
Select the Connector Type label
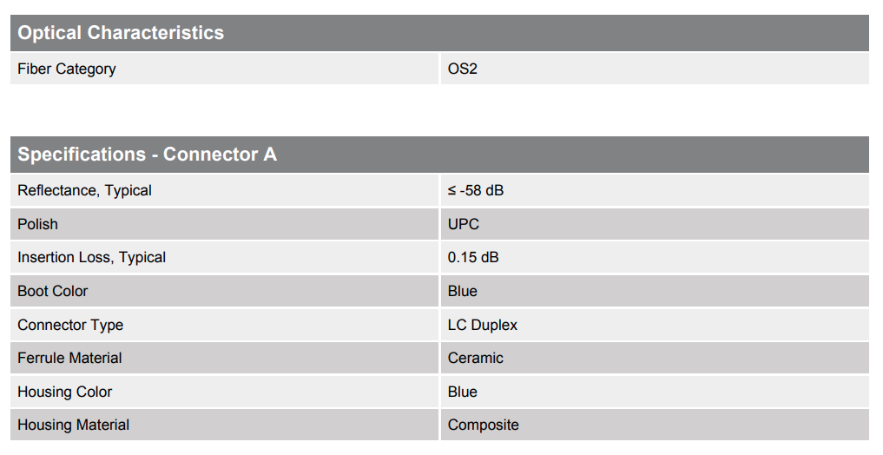70,325
